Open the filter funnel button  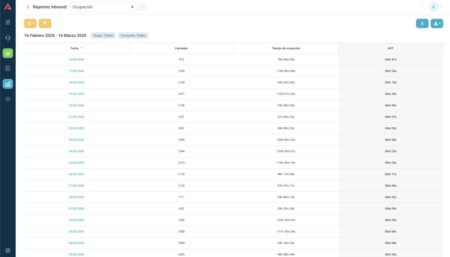coord(45,23)
